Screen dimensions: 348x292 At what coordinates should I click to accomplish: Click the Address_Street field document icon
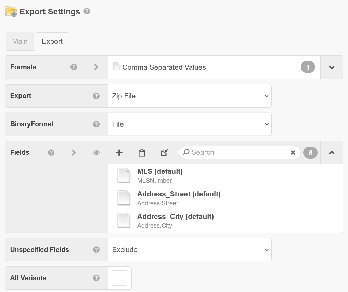point(124,198)
